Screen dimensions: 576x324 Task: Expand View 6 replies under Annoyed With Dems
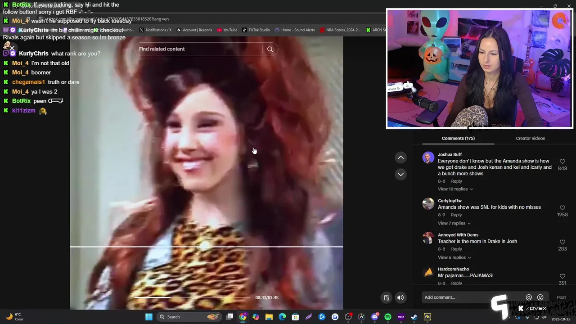tap(454, 257)
